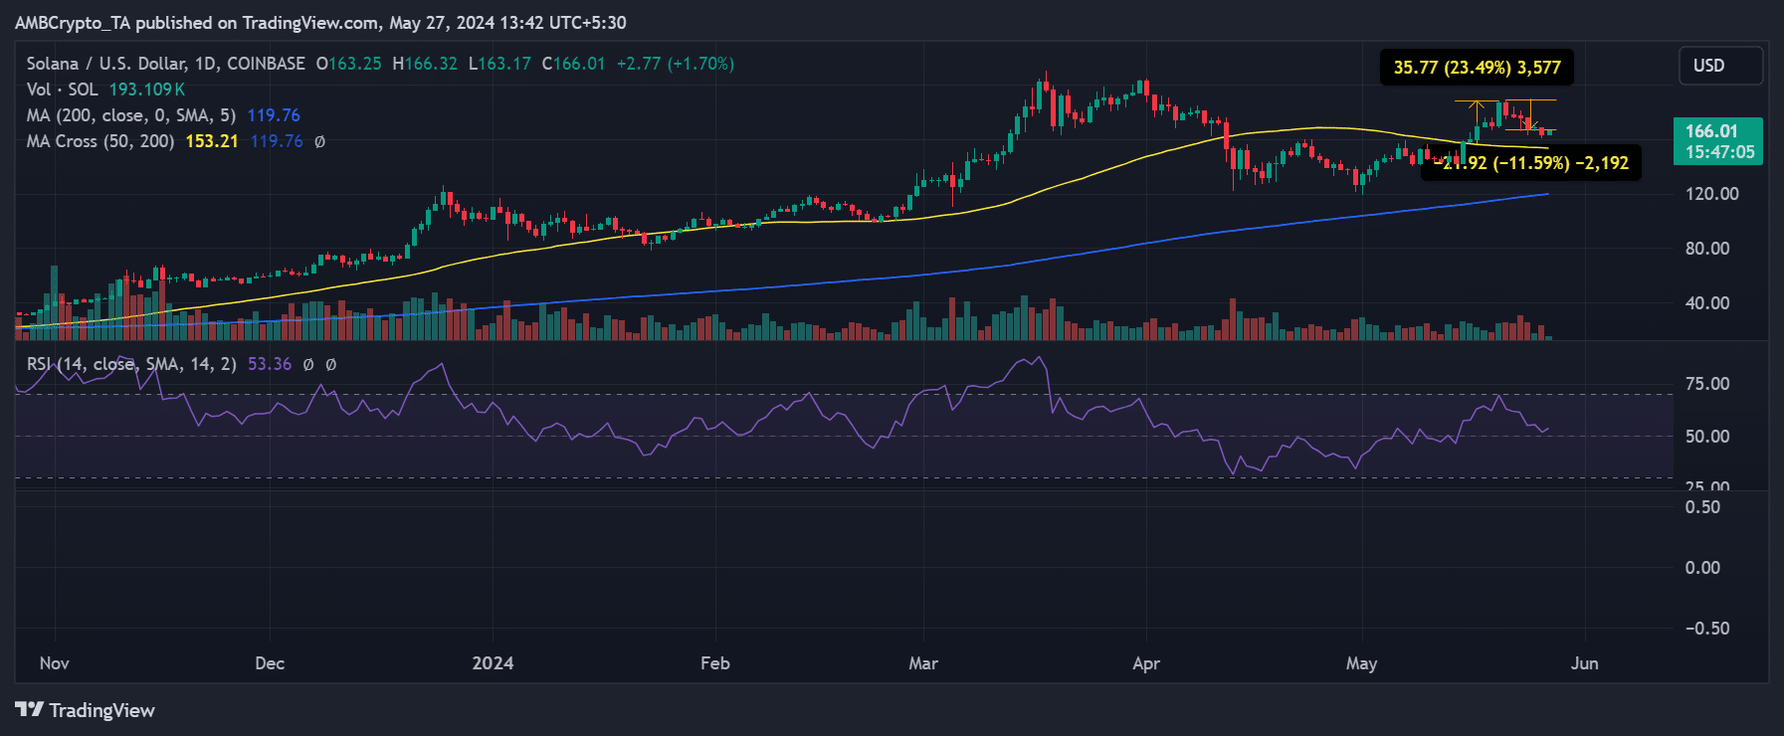The image size is (1784, 736).
Task: Click the countdown timer 15:47:05
Action: 1720,152
